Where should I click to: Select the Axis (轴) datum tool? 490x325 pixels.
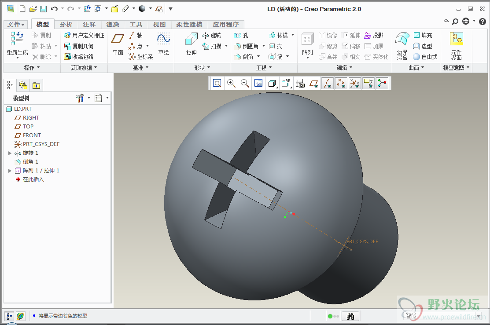coord(136,35)
